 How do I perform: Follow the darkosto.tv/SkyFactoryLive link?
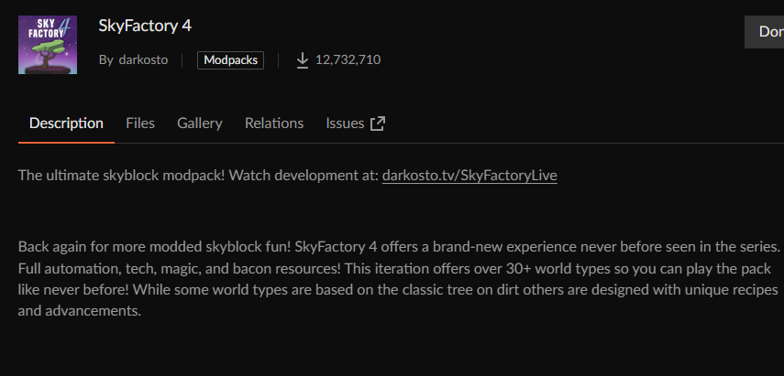click(x=469, y=176)
